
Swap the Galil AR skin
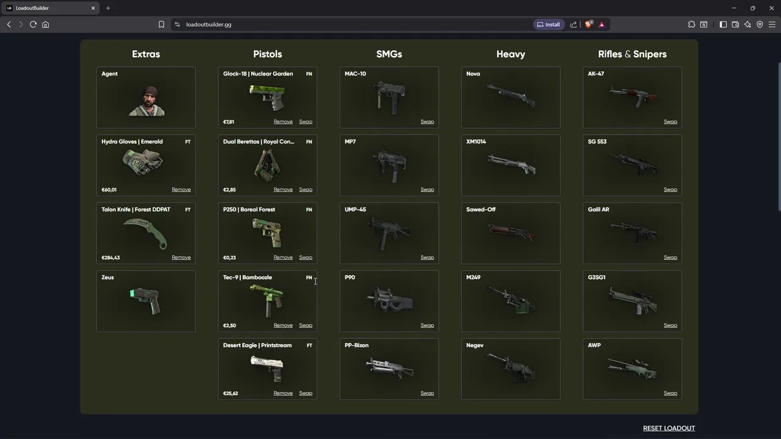pos(671,257)
